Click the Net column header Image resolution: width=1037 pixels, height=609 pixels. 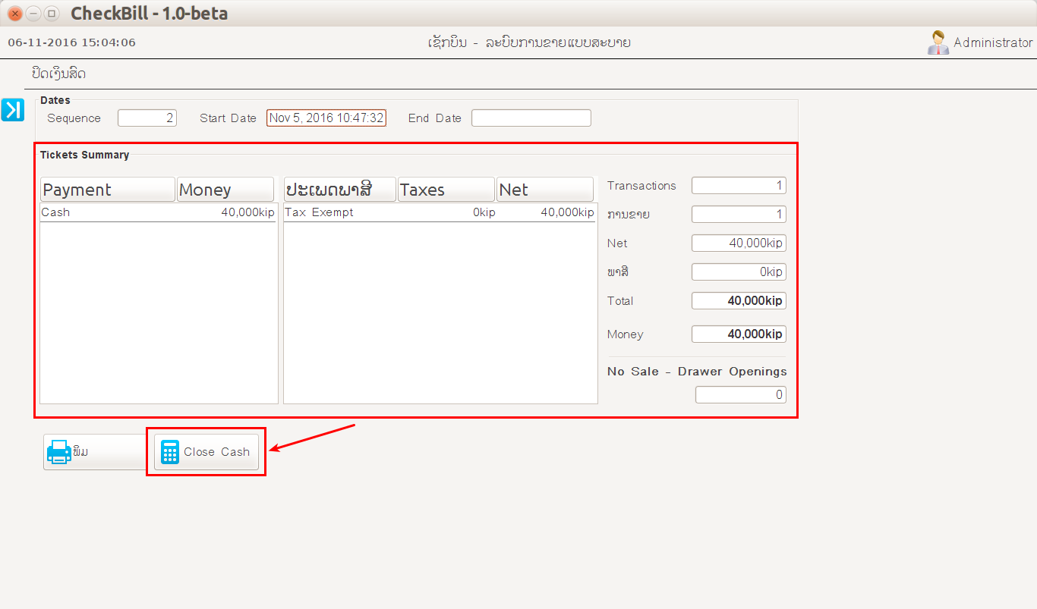545,190
